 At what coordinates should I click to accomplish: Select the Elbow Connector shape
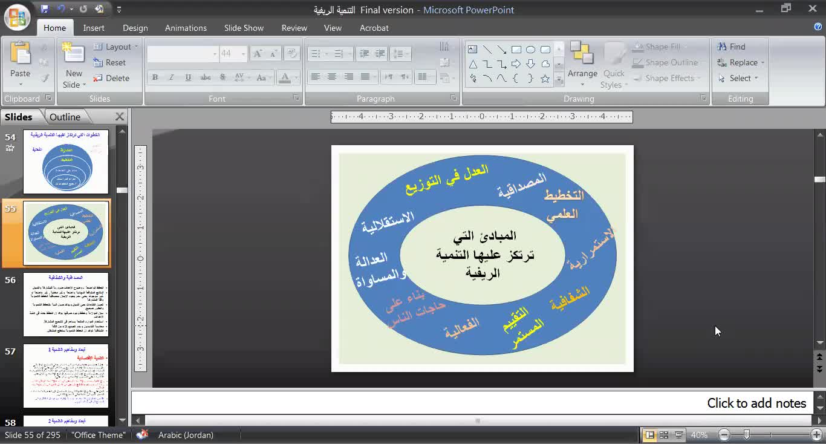pos(487,64)
